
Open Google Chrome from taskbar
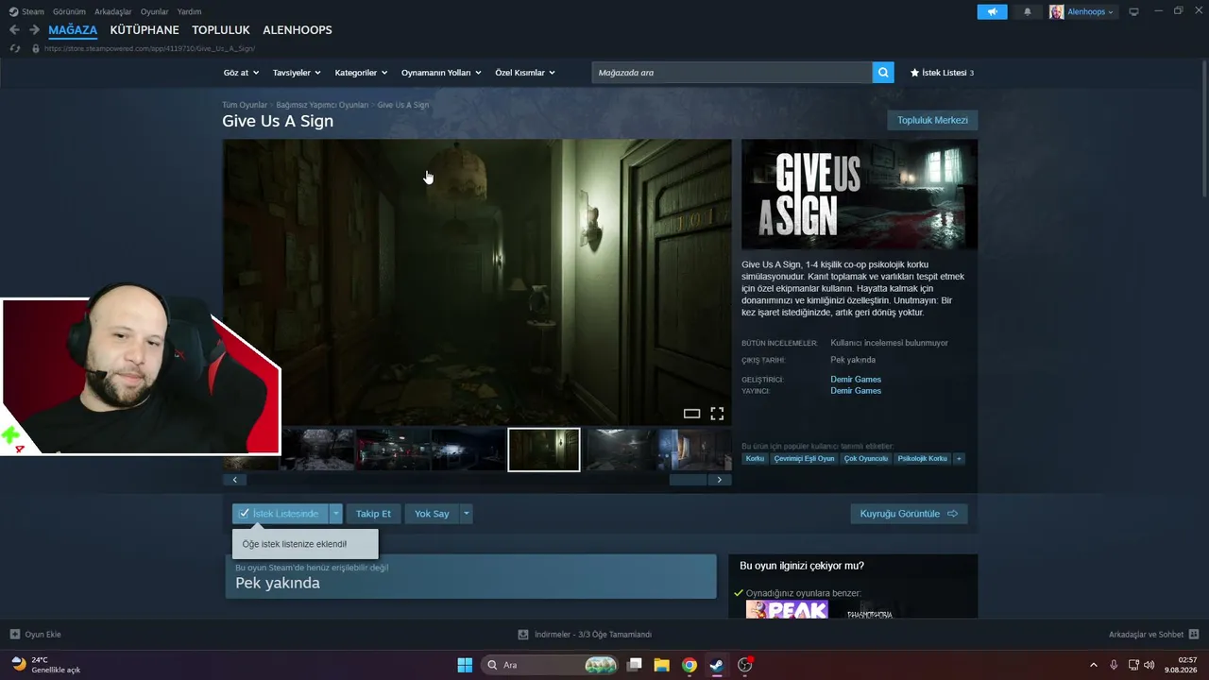click(x=690, y=665)
